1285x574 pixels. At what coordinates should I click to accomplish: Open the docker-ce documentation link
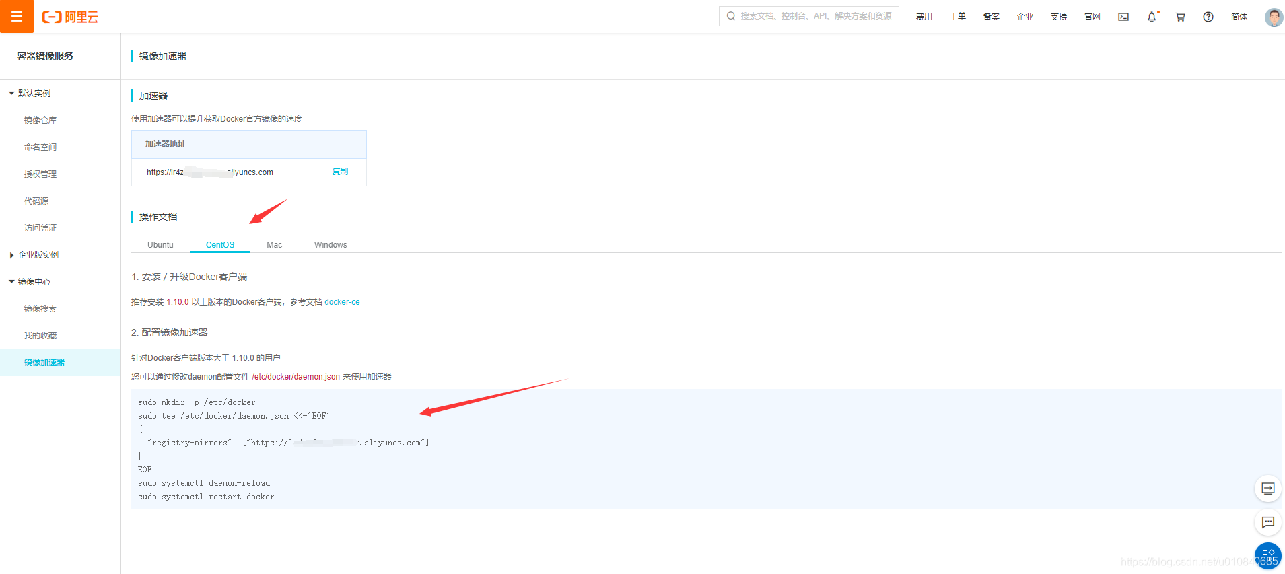coord(342,302)
